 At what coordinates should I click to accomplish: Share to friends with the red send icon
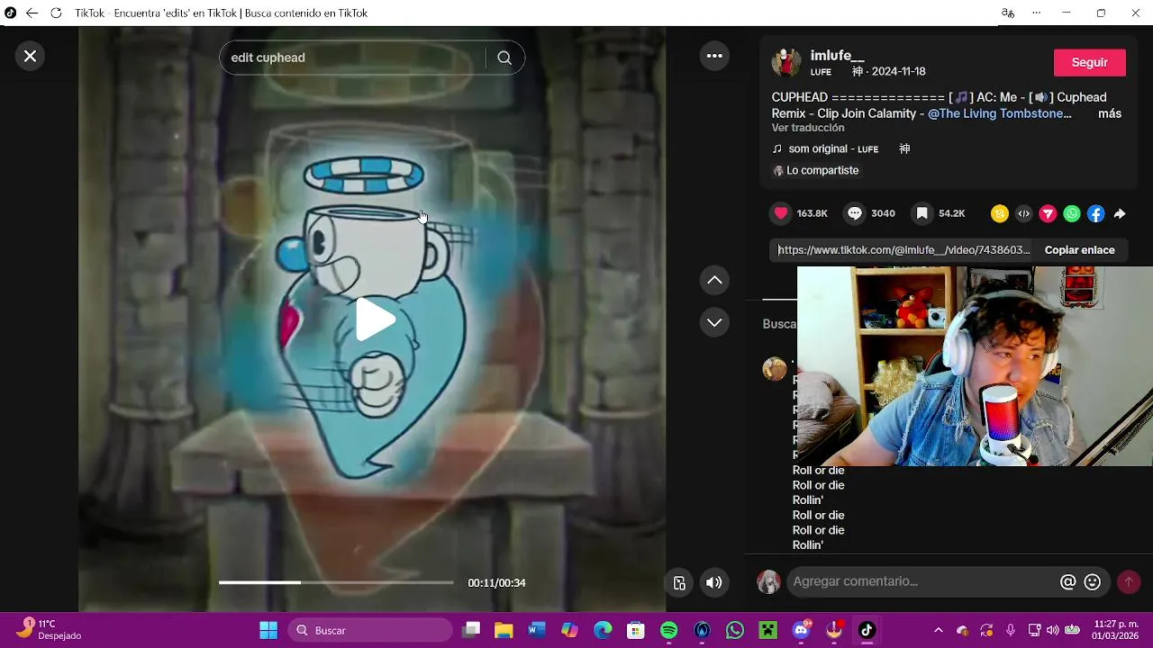tap(1048, 213)
